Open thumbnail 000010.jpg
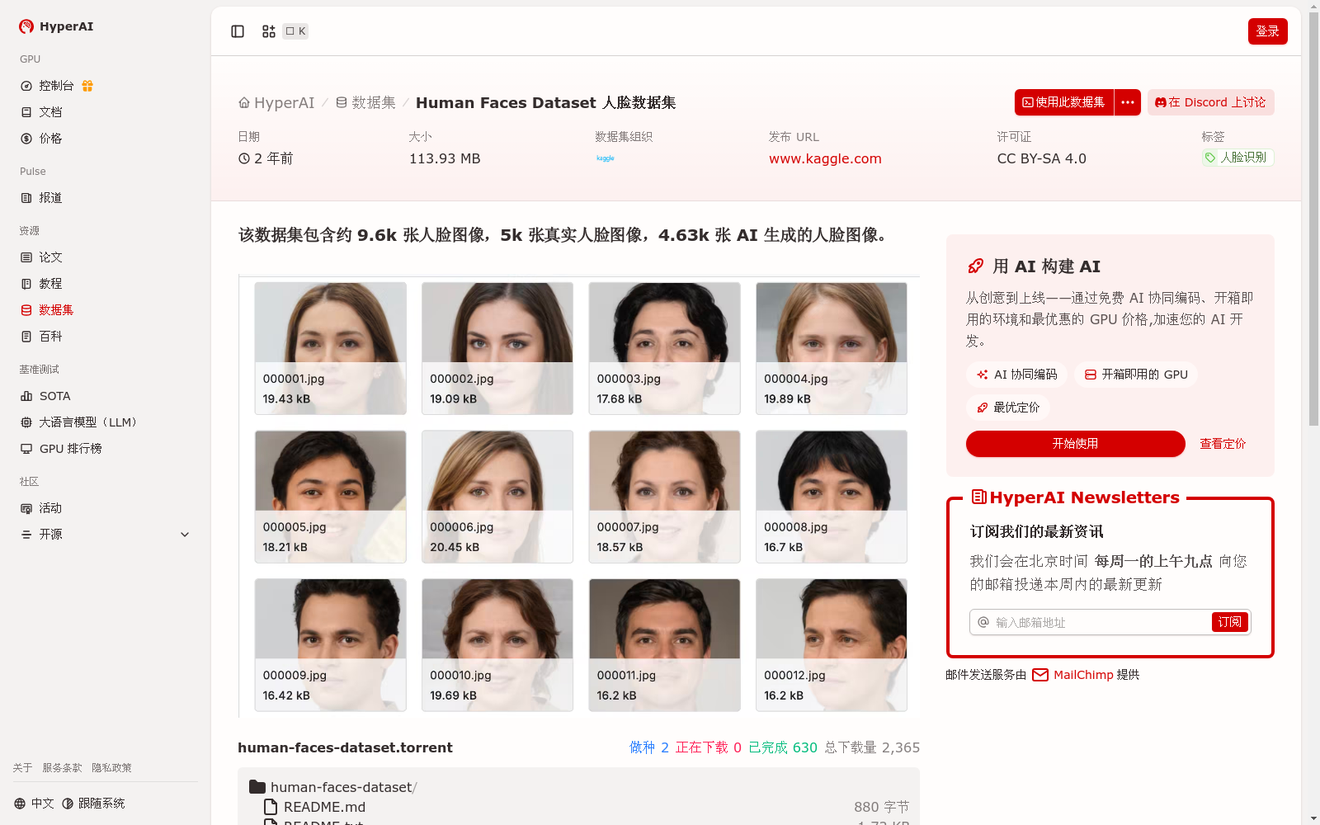1320x825 pixels. [x=497, y=645]
